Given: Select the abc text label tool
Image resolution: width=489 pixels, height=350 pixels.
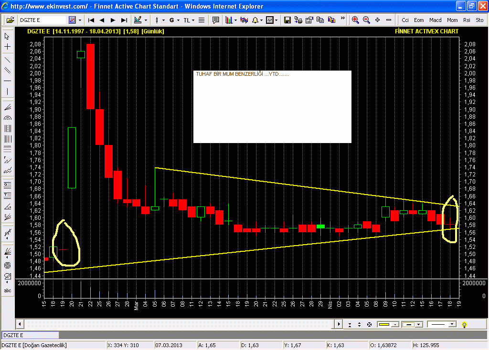Looking at the screenshot, I should 8,290.
